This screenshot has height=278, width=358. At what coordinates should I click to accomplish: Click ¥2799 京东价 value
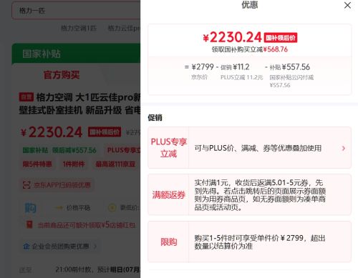(203, 67)
